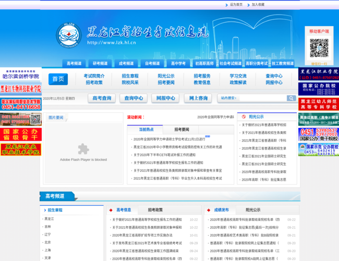The height and width of the screenshot is (261, 339).
Task: Open 哈尔滨剑桥学院 ad banner
Action: coord(21,74)
